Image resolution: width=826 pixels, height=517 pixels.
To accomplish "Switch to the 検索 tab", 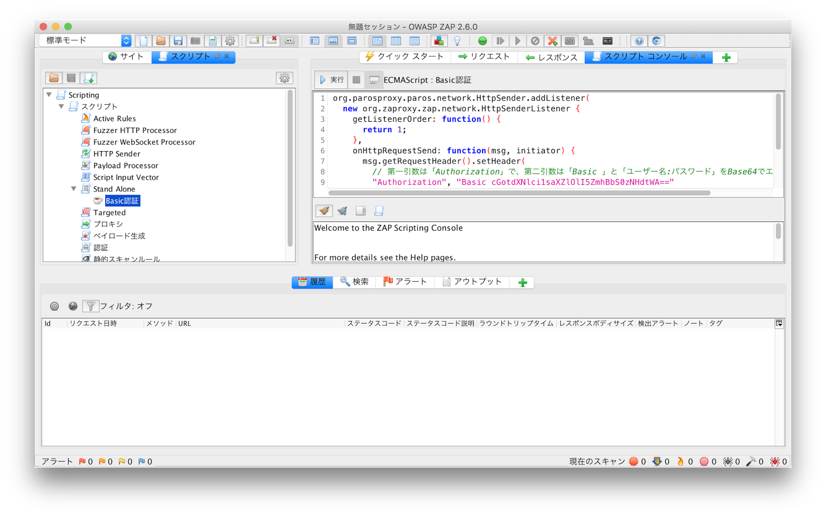I will pyautogui.click(x=354, y=282).
